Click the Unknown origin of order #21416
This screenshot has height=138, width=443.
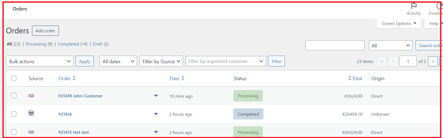point(380,114)
